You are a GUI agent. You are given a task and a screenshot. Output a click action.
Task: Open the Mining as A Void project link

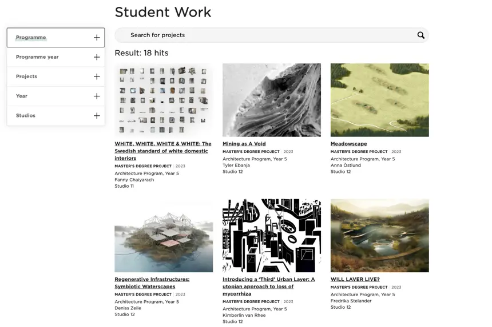244,144
